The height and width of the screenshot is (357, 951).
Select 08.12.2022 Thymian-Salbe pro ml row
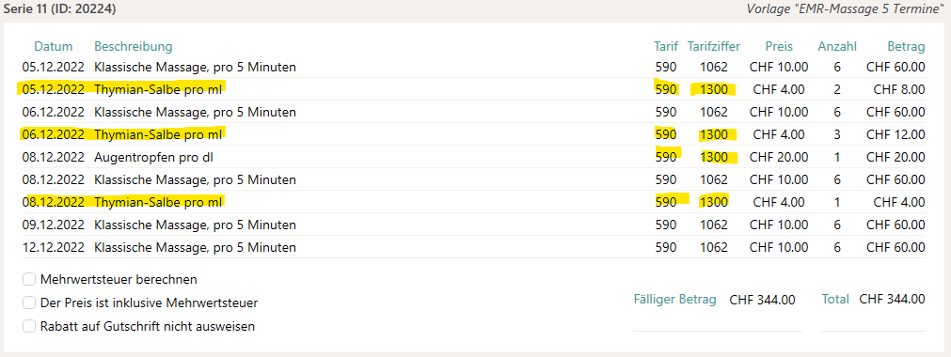pyautogui.click(x=474, y=202)
